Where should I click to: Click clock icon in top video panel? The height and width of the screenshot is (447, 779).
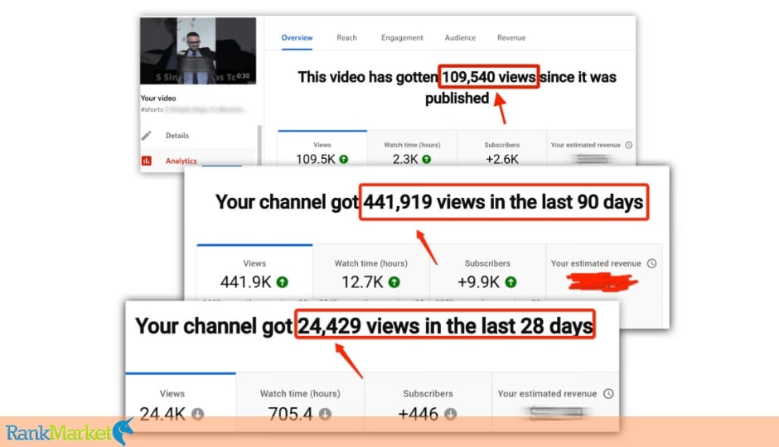click(x=629, y=145)
